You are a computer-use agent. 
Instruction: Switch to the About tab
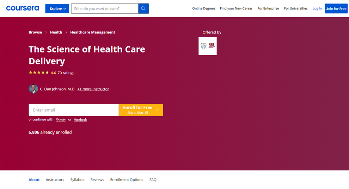34,180
